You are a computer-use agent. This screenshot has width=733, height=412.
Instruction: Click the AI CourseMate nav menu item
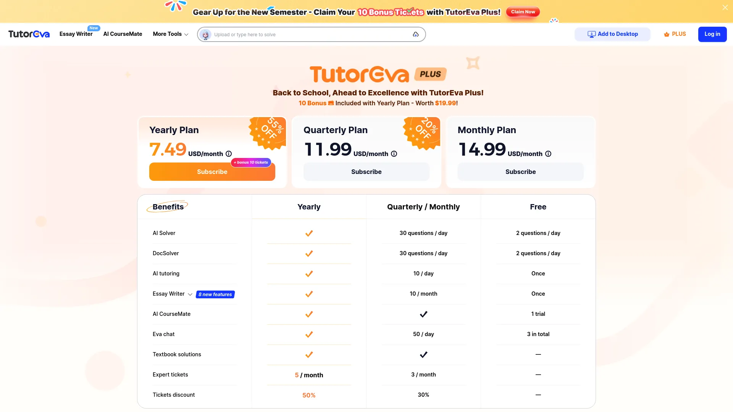coord(122,34)
